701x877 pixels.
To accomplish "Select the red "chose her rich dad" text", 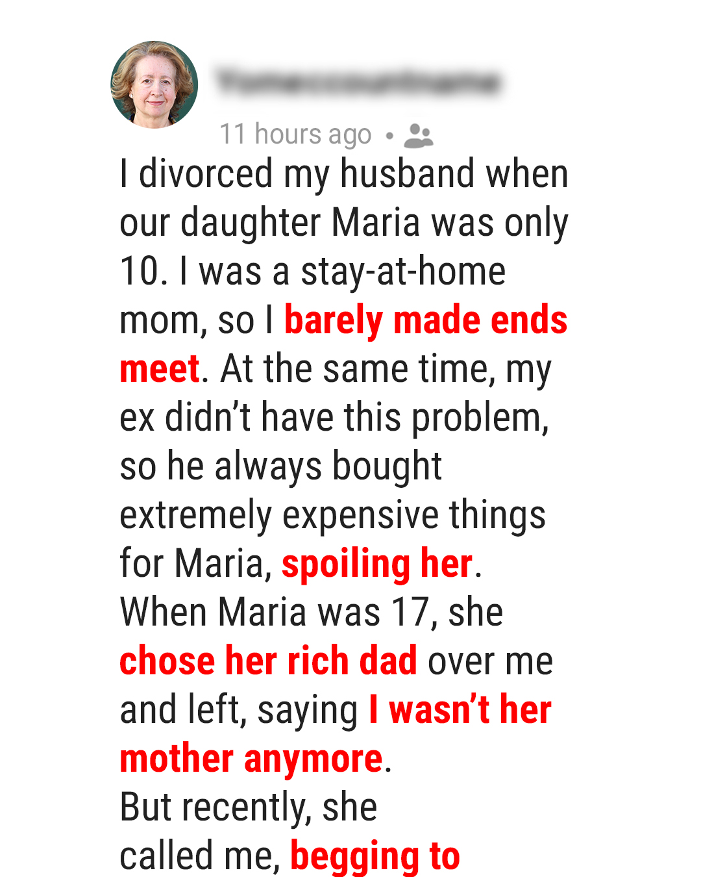I will (268, 661).
